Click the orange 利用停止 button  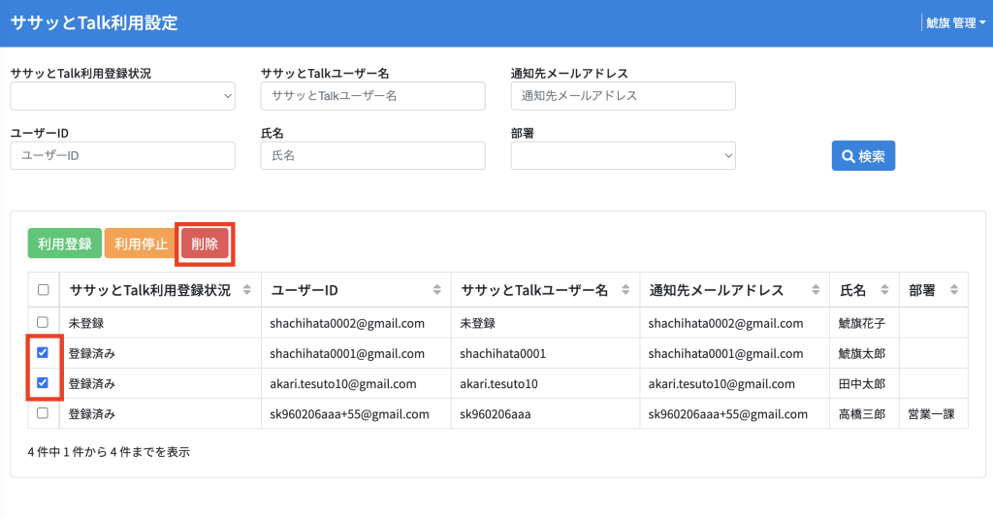point(141,243)
